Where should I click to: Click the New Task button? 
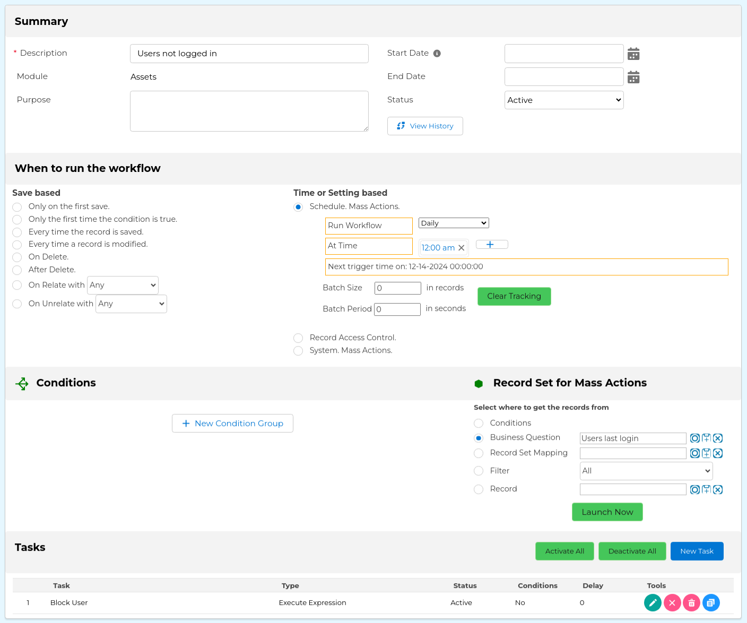(697, 551)
